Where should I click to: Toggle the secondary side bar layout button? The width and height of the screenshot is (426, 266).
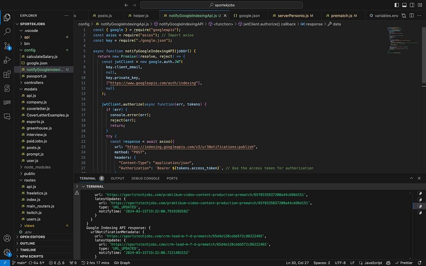point(412,5)
